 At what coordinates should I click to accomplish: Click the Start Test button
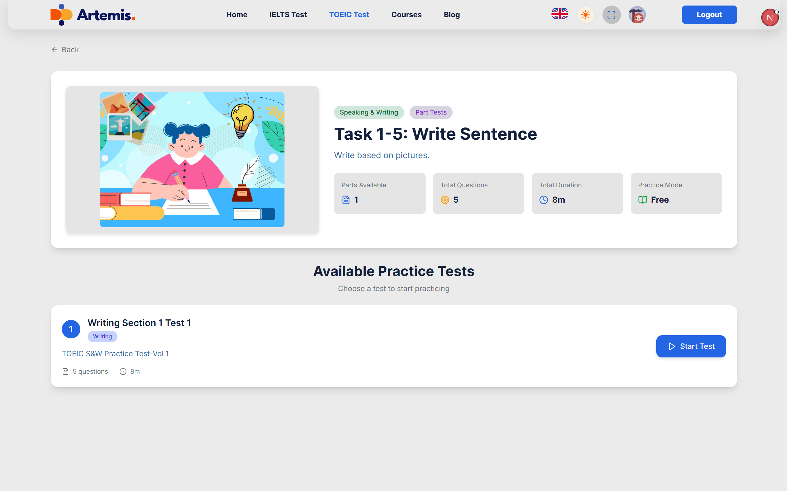click(691, 346)
